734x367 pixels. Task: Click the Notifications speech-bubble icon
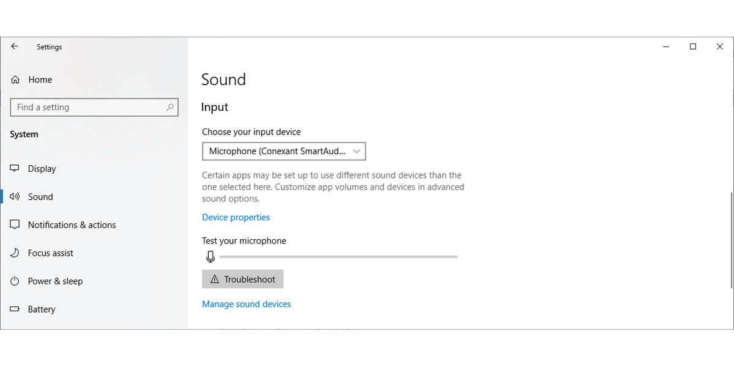pyautogui.click(x=15, y=225)
